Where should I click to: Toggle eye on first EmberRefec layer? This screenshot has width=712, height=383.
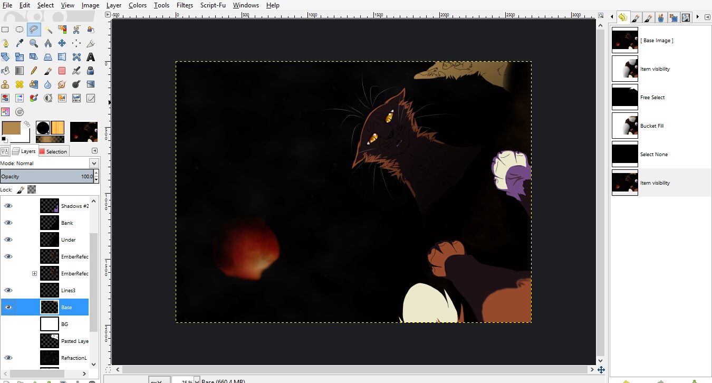pyautogui.click(x=8, y=256)
